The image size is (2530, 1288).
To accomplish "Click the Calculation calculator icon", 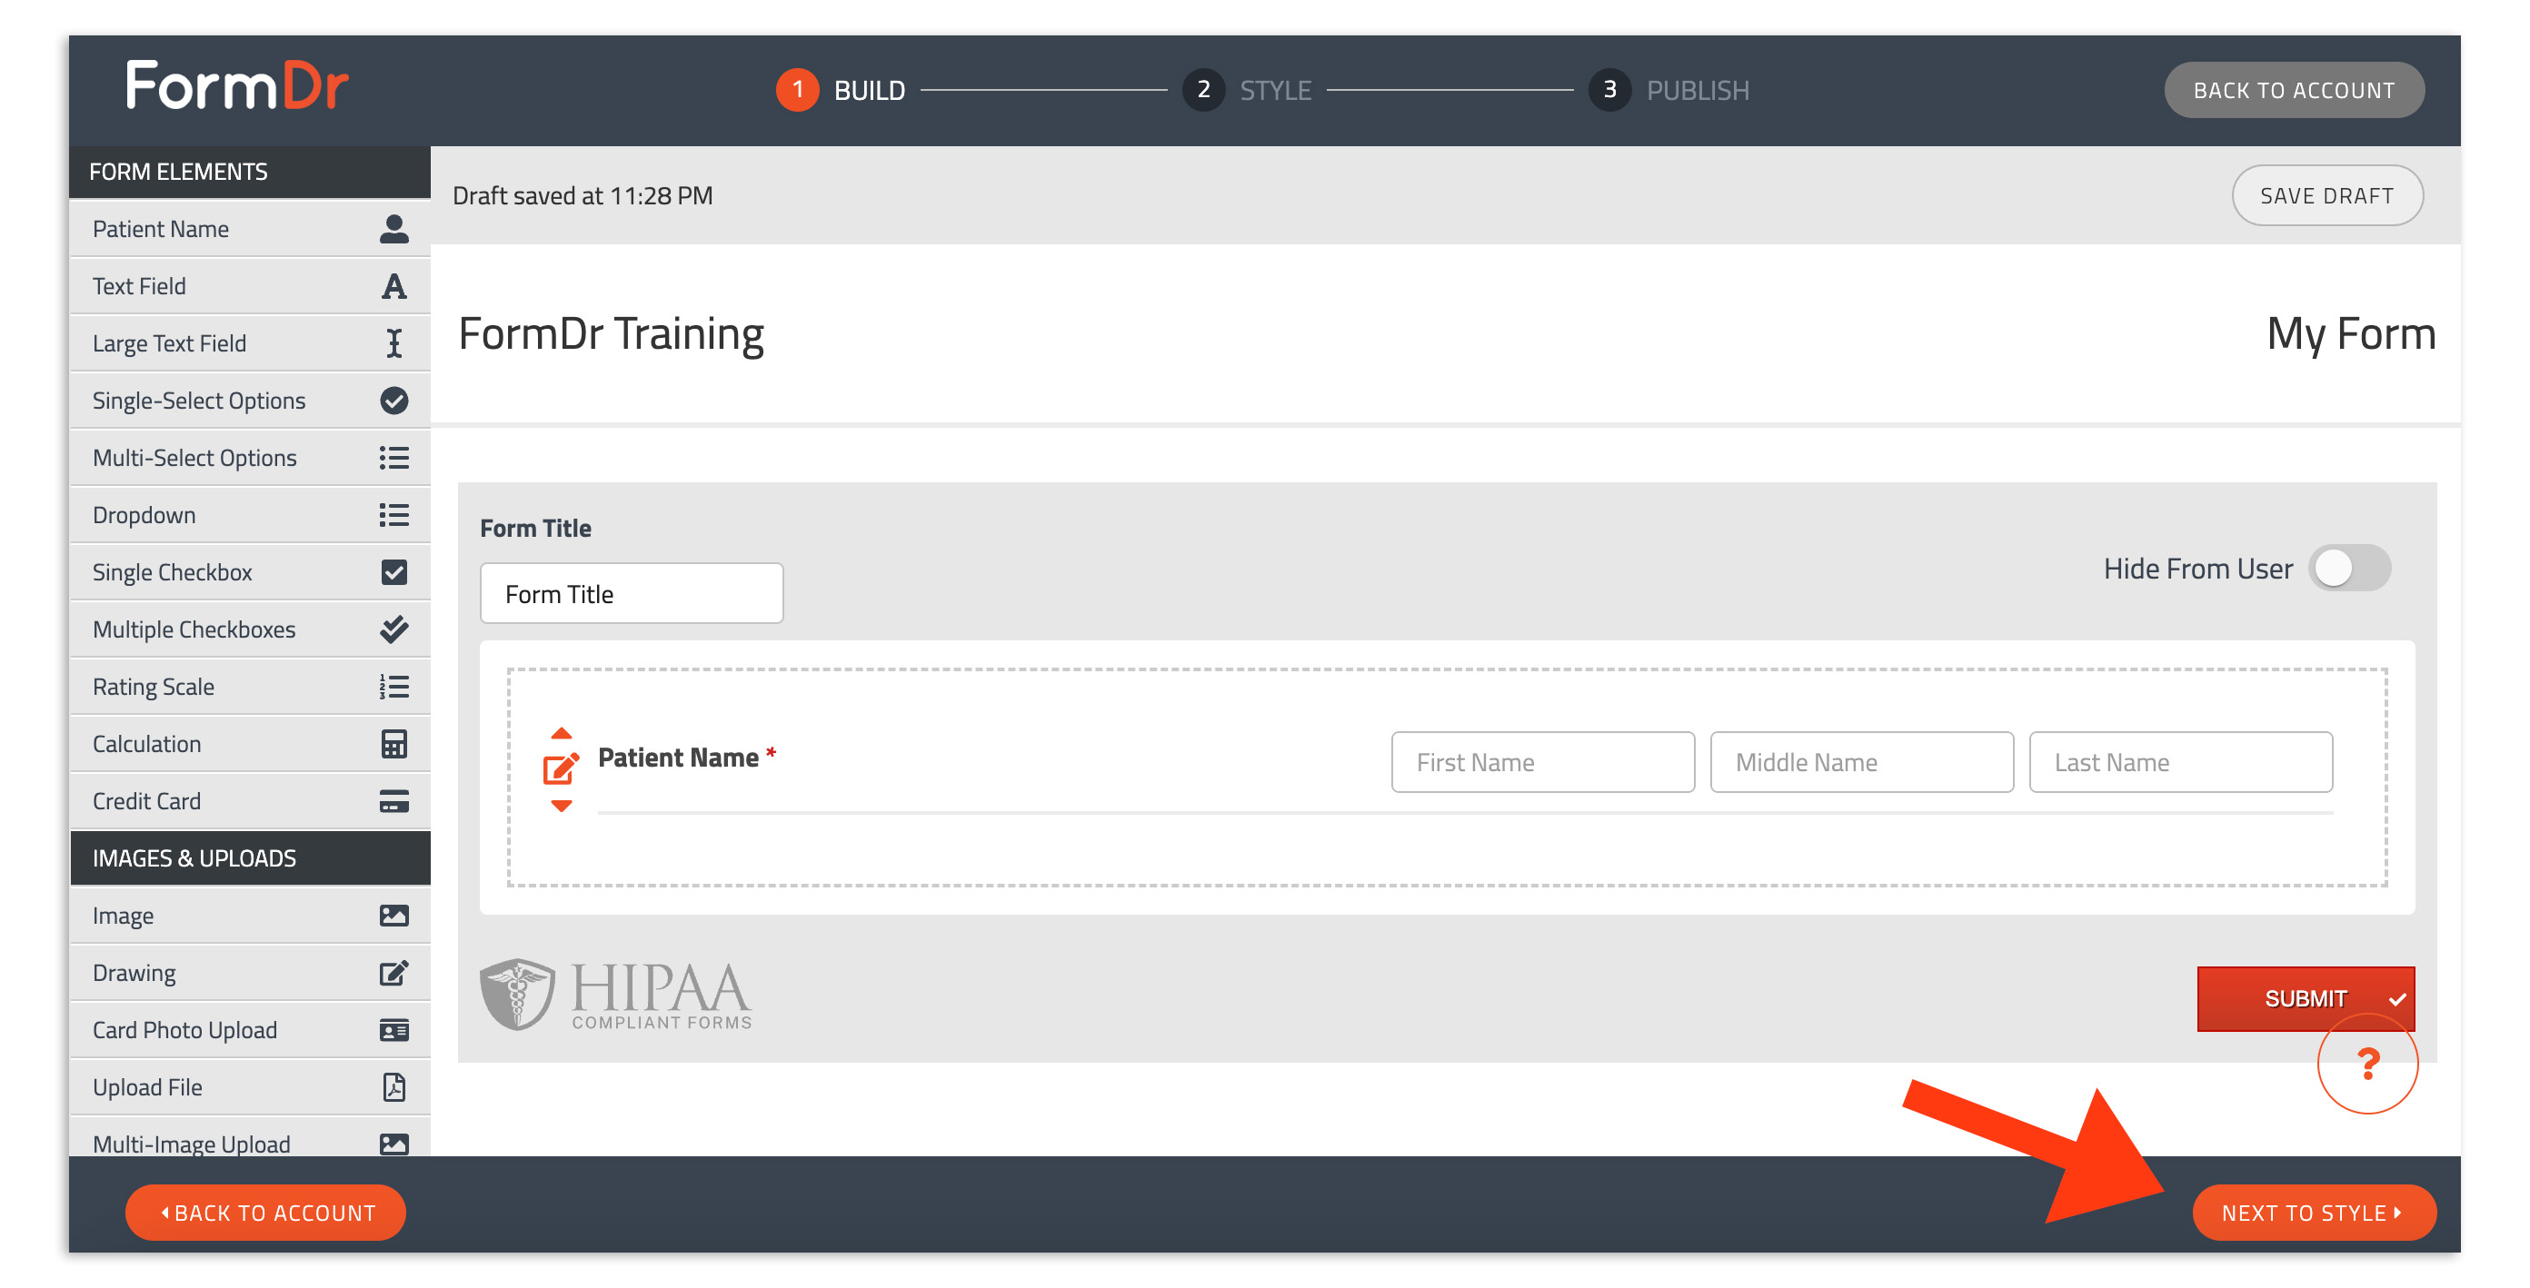I will pos(393,744).
